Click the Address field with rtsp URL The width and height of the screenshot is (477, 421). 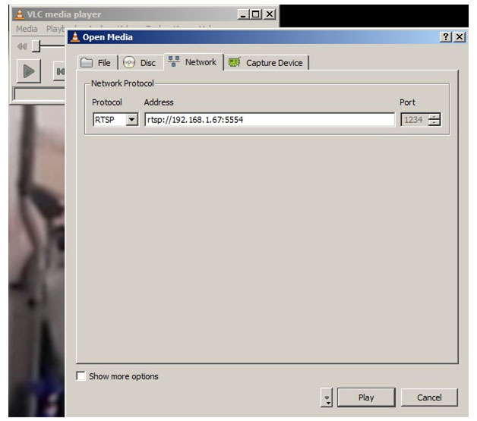tap(270, 120)
